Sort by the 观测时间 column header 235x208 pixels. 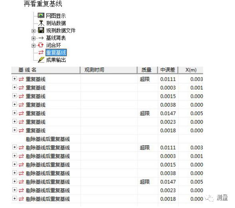point(109,70)
